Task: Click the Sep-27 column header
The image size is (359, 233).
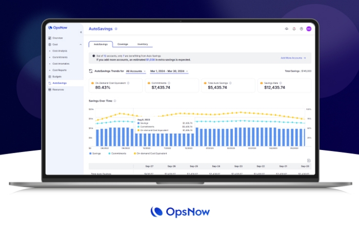Action: [x=149, y=166]
